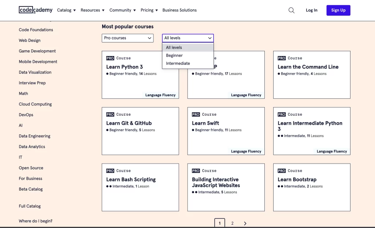375x228 pixels.
Task: Go to next page arrow
Action: tap(245, 223)
